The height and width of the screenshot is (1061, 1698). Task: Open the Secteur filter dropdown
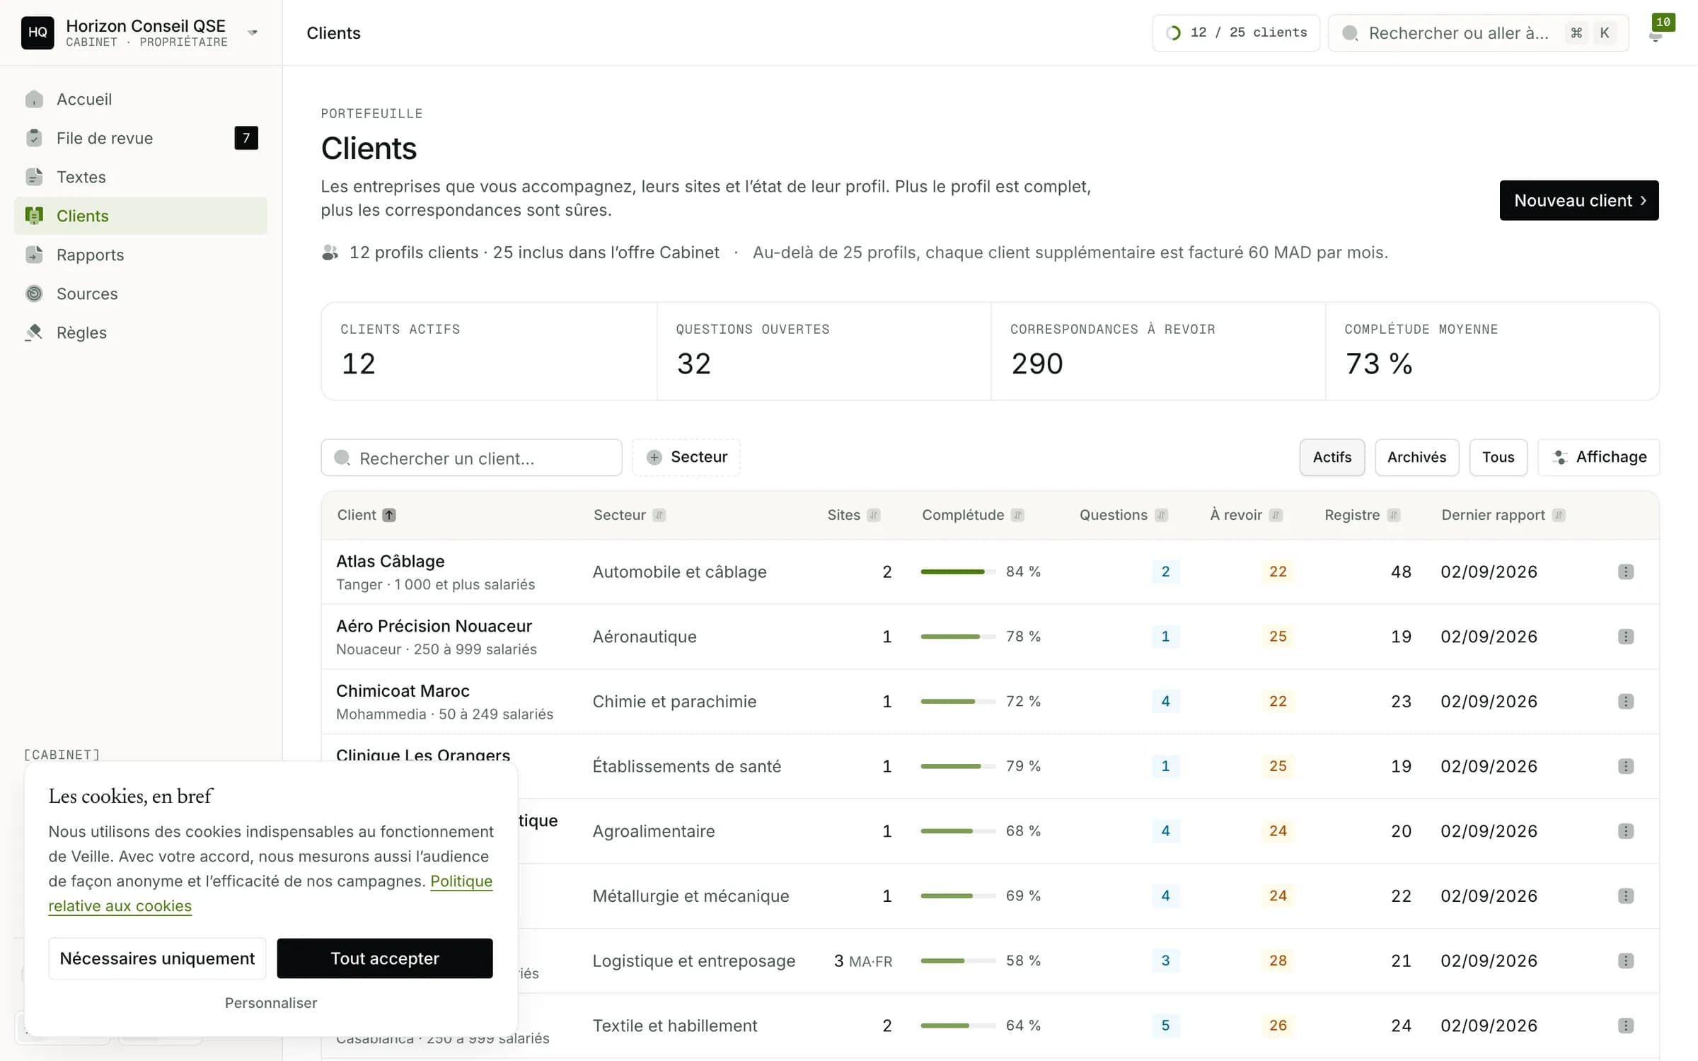(686, 457)
